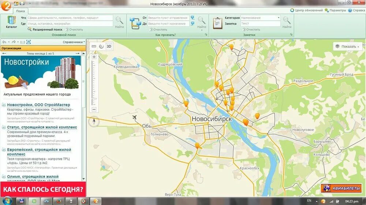Open the Справочники dropdown menu
Screen dimensions: 366x205
[74, 42]
